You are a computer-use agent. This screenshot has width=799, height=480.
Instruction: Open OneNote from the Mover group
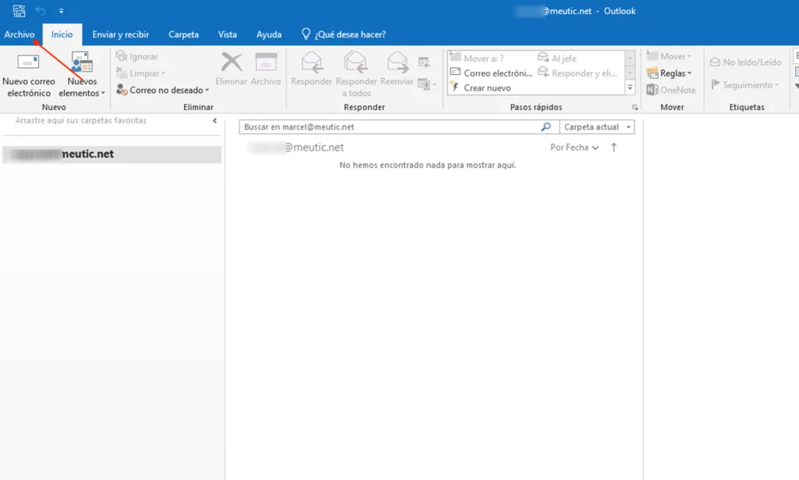click(x=671, y=90)
